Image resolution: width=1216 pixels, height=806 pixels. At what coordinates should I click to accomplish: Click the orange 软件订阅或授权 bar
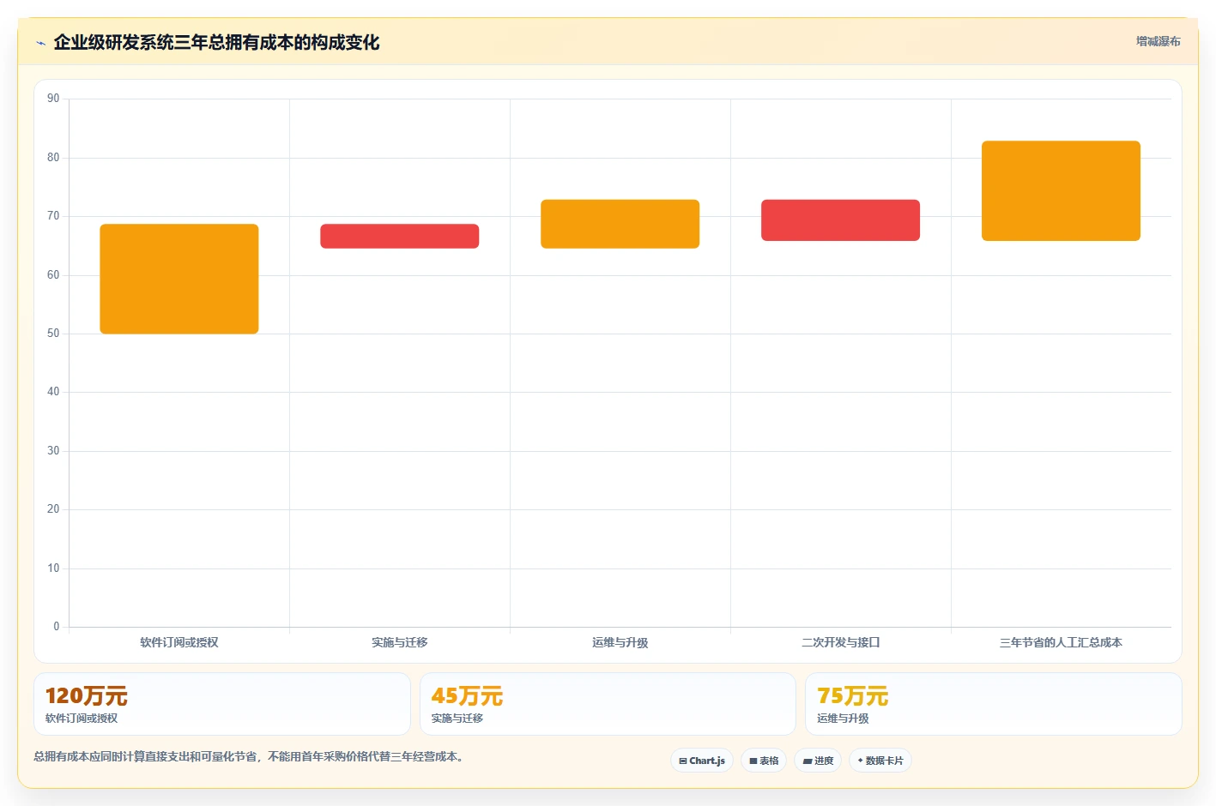pyautogui.click(x=179, y=279)
